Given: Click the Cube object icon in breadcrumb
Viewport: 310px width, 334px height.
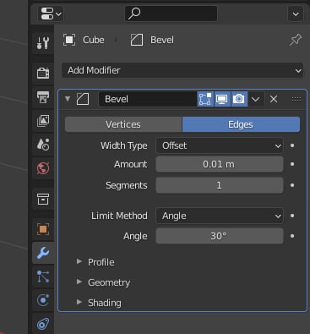Looking at the screenshot, I should click(x=69, y=40).
